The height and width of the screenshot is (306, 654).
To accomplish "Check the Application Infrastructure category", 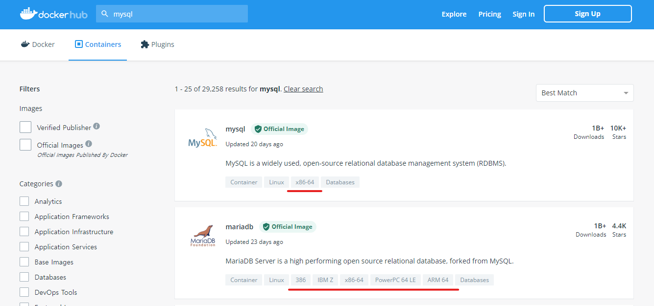I will pyautogui.click(x=24, y=232).
